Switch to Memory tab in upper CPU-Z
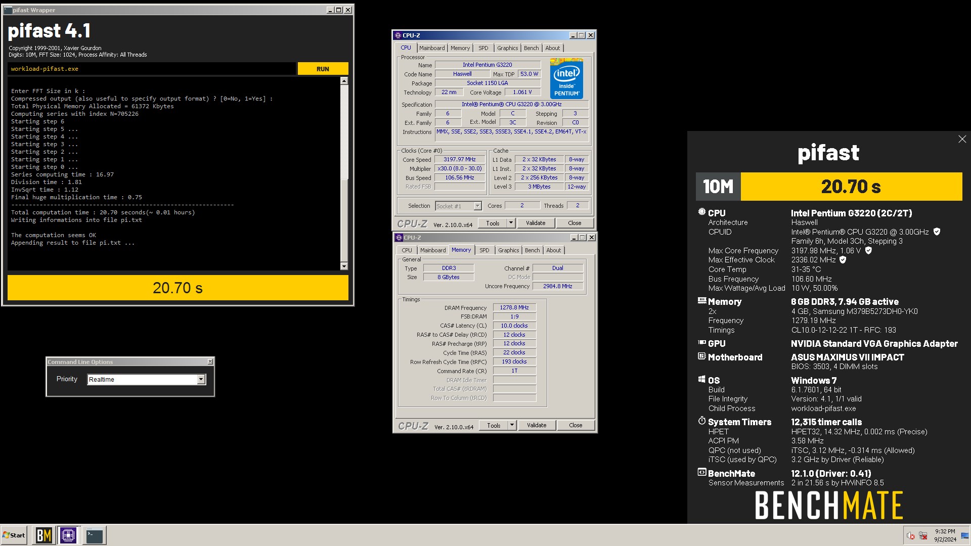Viewport: 971px width, 546px height. pos(460,48)
